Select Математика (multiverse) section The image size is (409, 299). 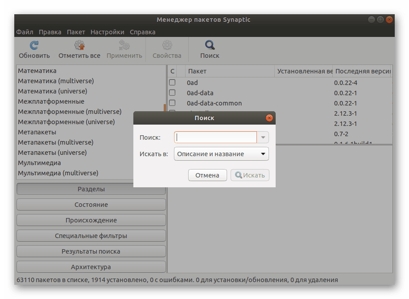(56, 81)
